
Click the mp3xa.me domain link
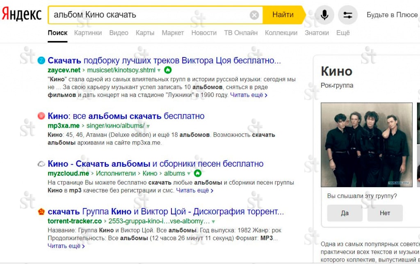(64, 126)
